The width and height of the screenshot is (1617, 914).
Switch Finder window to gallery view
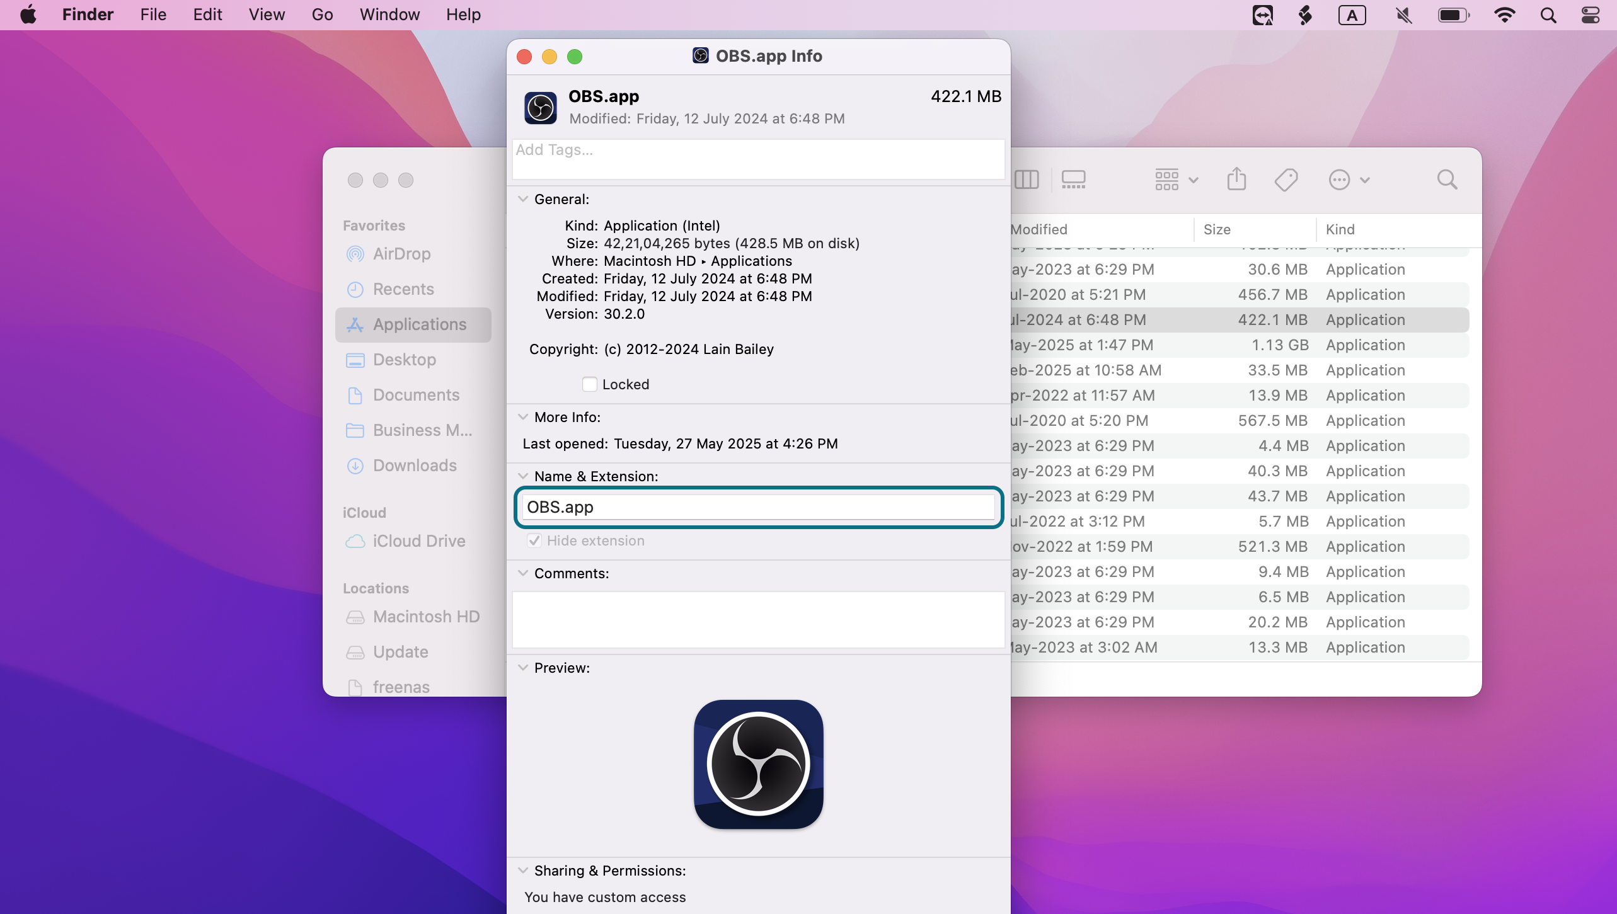(1073, 180)
